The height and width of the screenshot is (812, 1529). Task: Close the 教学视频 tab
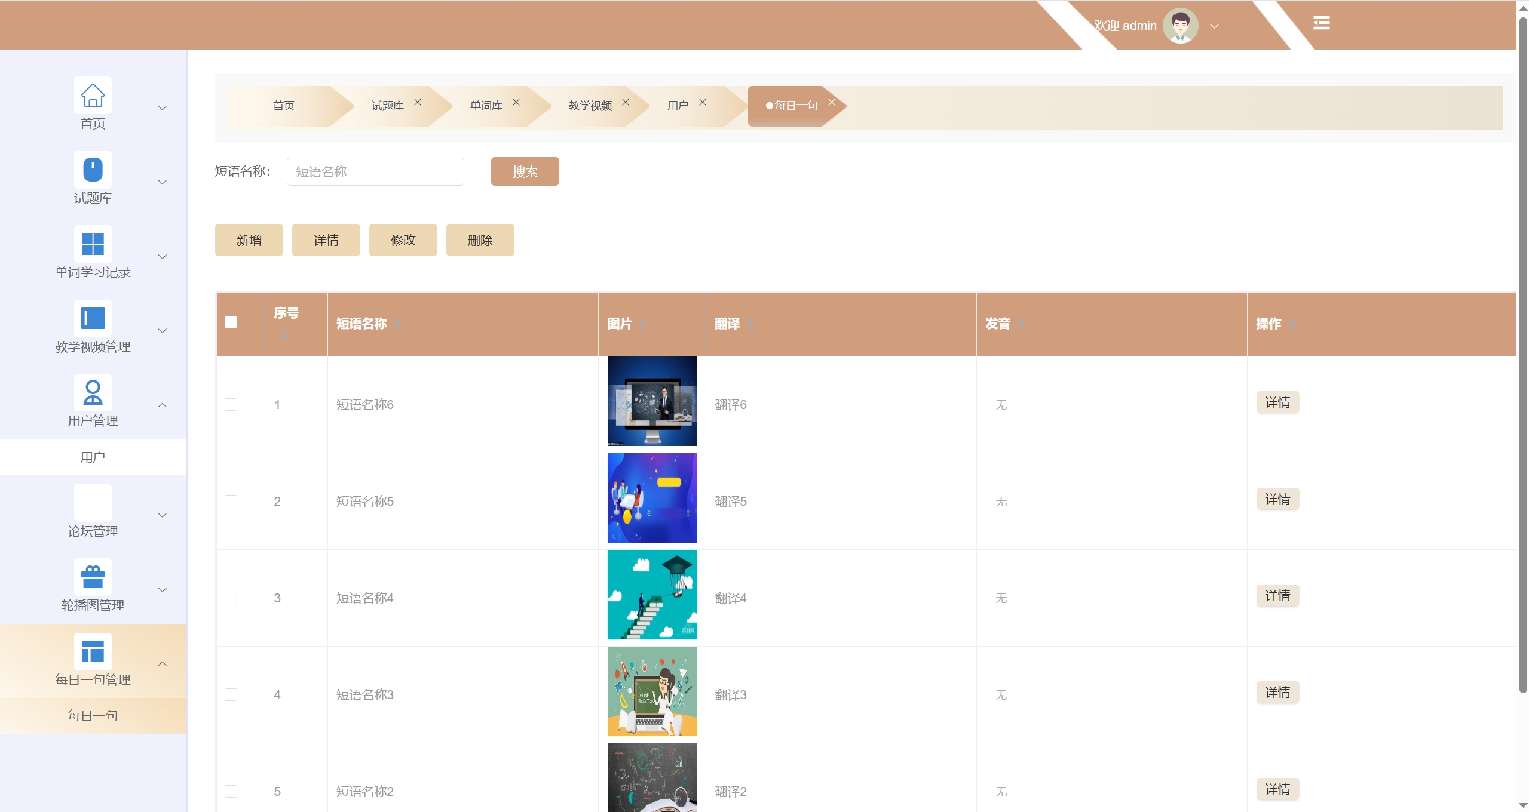click(626, 102)
